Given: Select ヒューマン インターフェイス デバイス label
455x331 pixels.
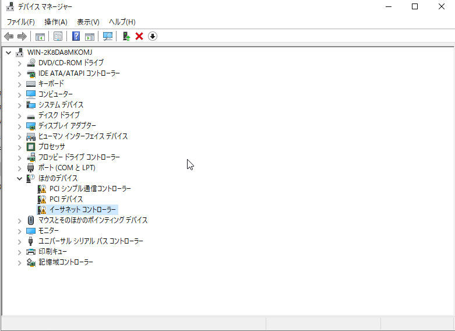Looking at the screenshot, I should pos(83,136).
